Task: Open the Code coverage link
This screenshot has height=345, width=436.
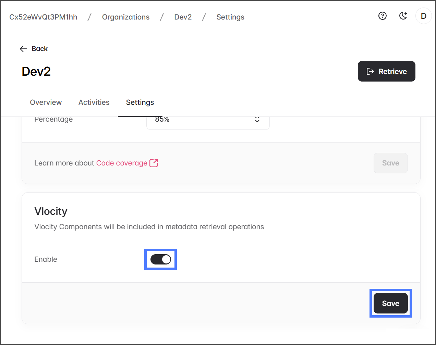Action: (x=122, y=163)
